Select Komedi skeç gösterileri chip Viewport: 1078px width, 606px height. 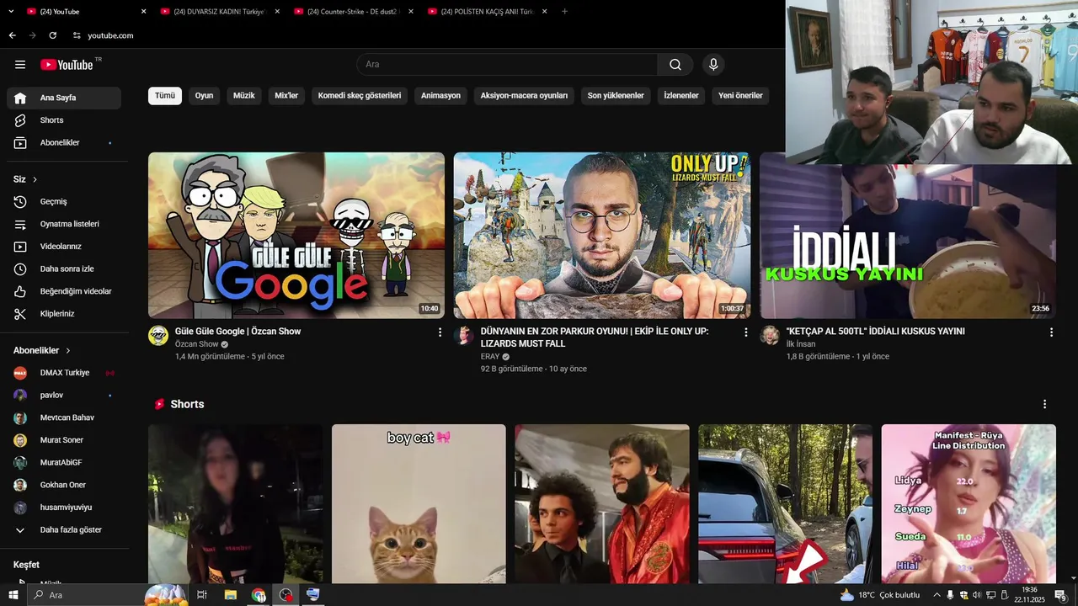360,96
